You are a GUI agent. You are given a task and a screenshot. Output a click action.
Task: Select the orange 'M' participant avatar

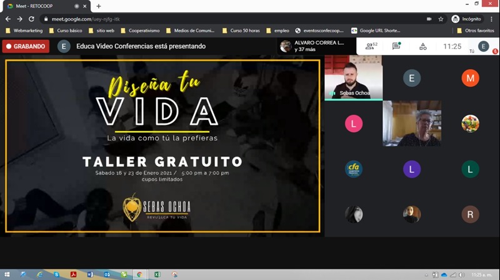tap(471, 78)
